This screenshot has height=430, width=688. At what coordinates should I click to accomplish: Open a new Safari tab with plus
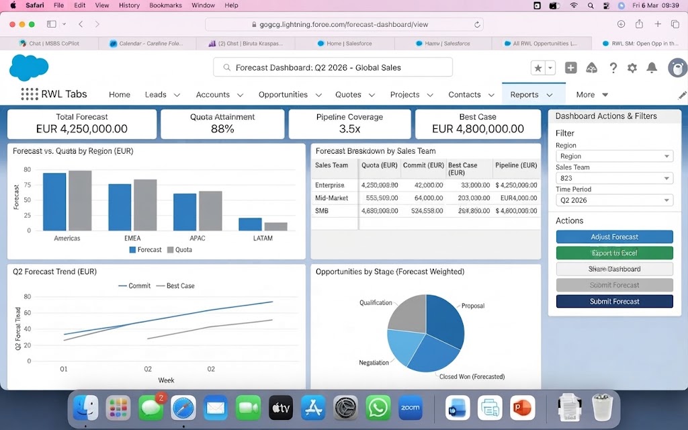658,24
